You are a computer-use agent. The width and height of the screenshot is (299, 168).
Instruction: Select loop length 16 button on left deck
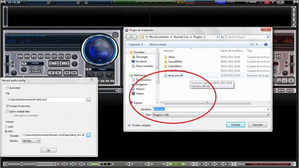coord(47,56)
